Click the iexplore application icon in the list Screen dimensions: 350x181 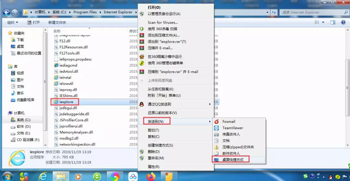coord(56,102)
